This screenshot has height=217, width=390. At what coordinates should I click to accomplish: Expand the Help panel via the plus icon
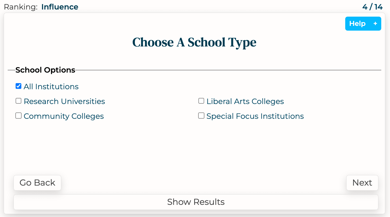[375, 23]
